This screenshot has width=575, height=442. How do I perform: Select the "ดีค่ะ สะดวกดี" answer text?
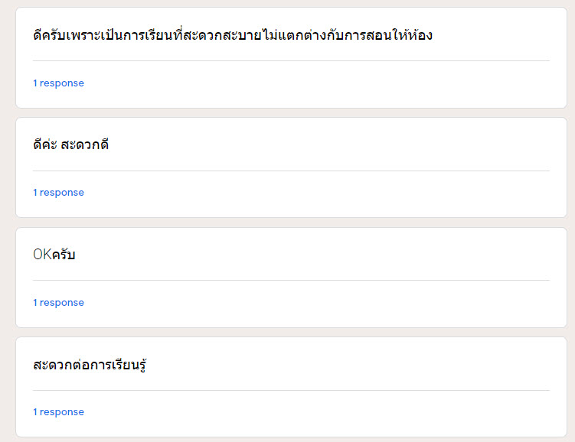(x=70, y=145)
